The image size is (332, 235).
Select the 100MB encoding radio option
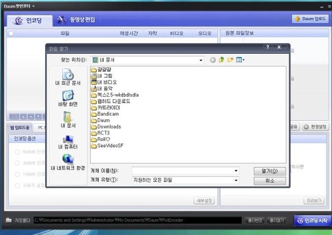17,174
